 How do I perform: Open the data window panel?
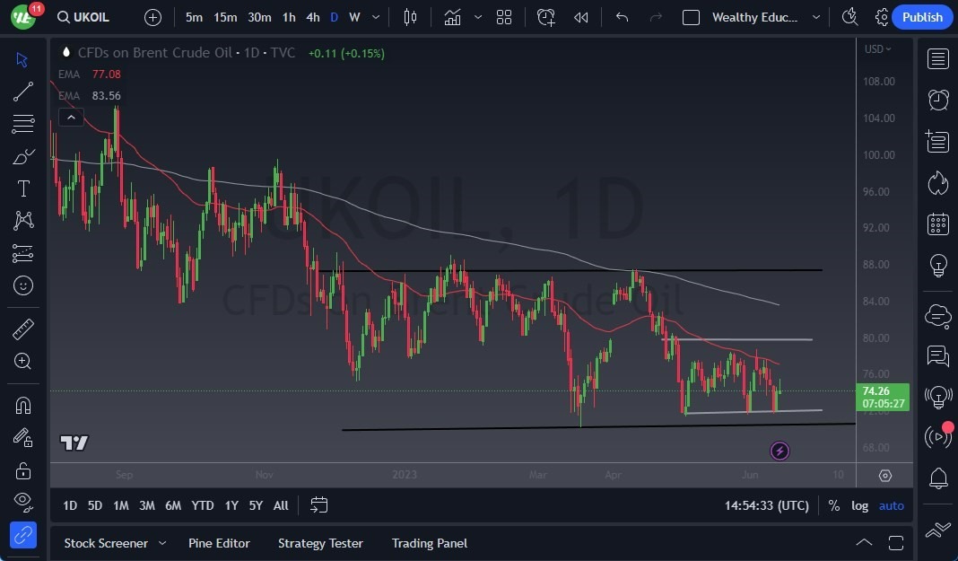[x=938, y=141]
